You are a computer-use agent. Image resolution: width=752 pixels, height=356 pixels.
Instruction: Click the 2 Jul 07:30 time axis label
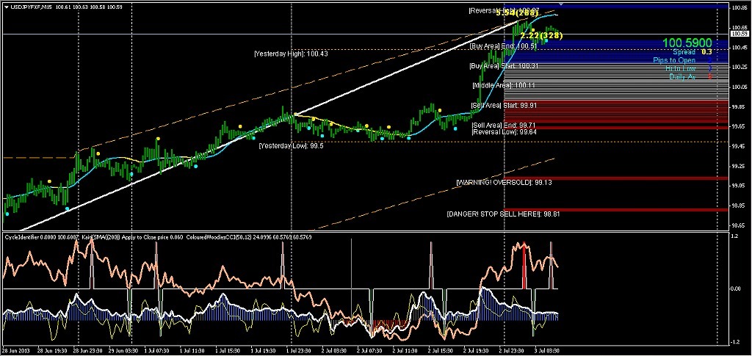click(370, 351)
